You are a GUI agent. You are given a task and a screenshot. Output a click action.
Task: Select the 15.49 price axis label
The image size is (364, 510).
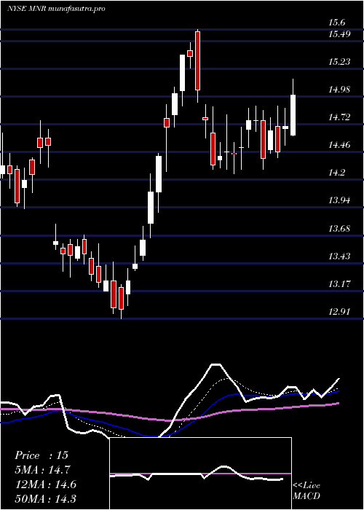[339, 34]
